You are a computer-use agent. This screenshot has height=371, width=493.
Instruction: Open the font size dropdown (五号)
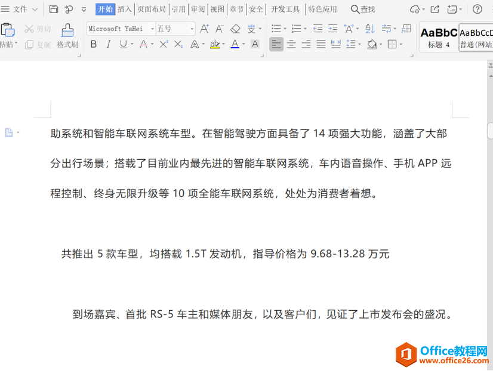click(x=192, y=29)
